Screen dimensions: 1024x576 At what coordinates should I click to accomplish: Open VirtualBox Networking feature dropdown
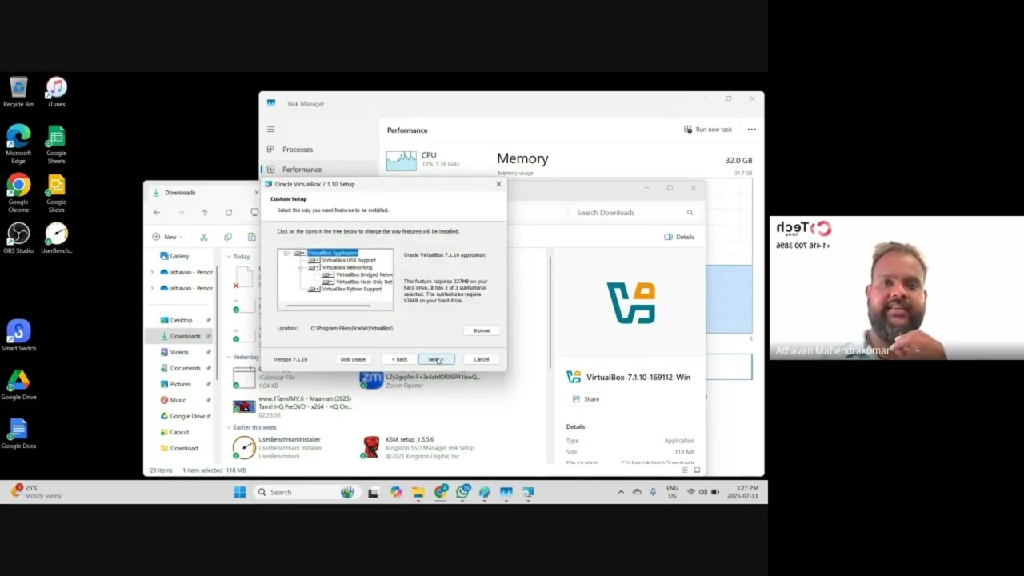click(x=314, y=267)
